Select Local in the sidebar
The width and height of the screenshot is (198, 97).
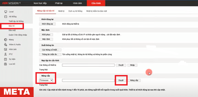tap(11, 12)
